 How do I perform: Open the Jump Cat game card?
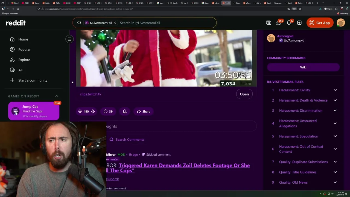[34, 111]
